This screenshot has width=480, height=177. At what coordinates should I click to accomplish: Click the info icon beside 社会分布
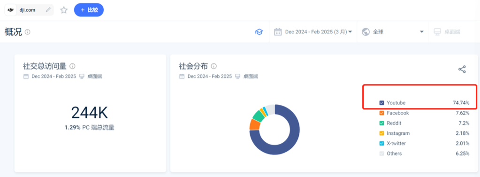pyautogui.click(x=214, y=66)
